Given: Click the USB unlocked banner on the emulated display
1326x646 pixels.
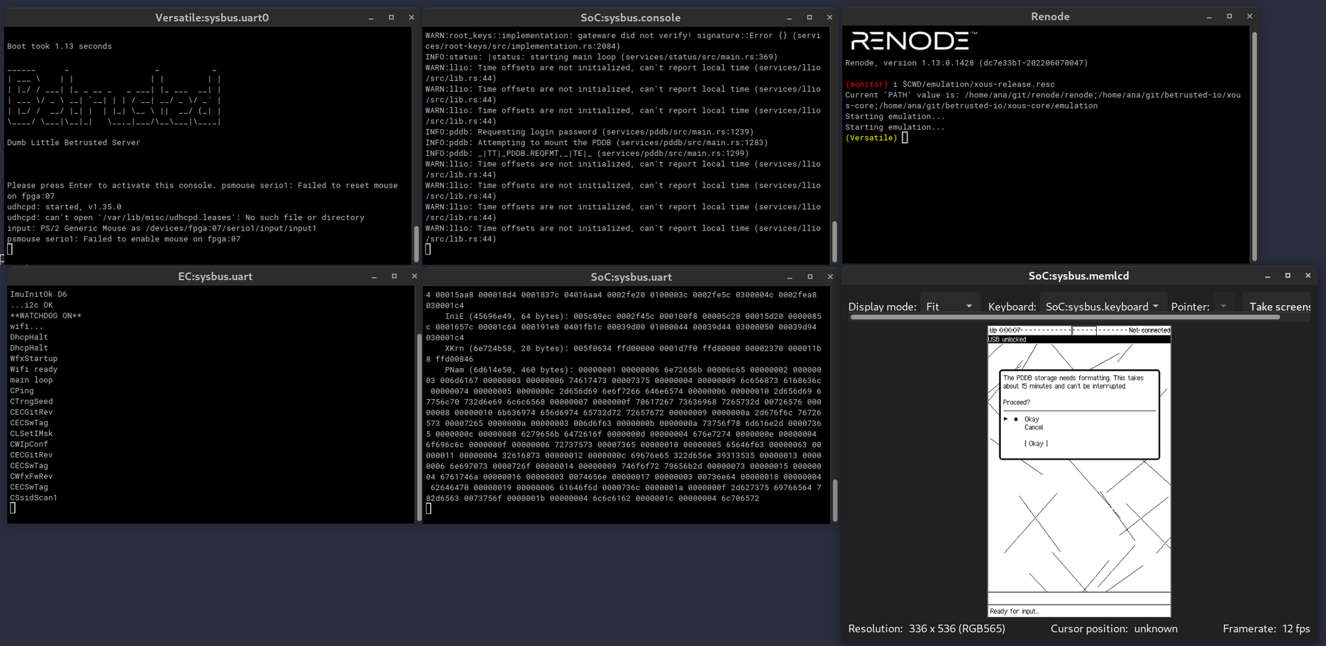Looking at the screenshot, I should 1008,339.
